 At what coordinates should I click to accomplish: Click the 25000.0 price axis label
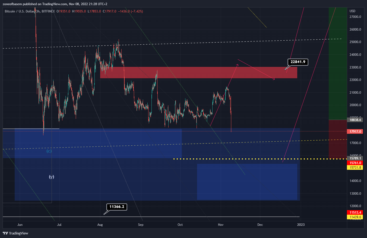coord(355,42)
